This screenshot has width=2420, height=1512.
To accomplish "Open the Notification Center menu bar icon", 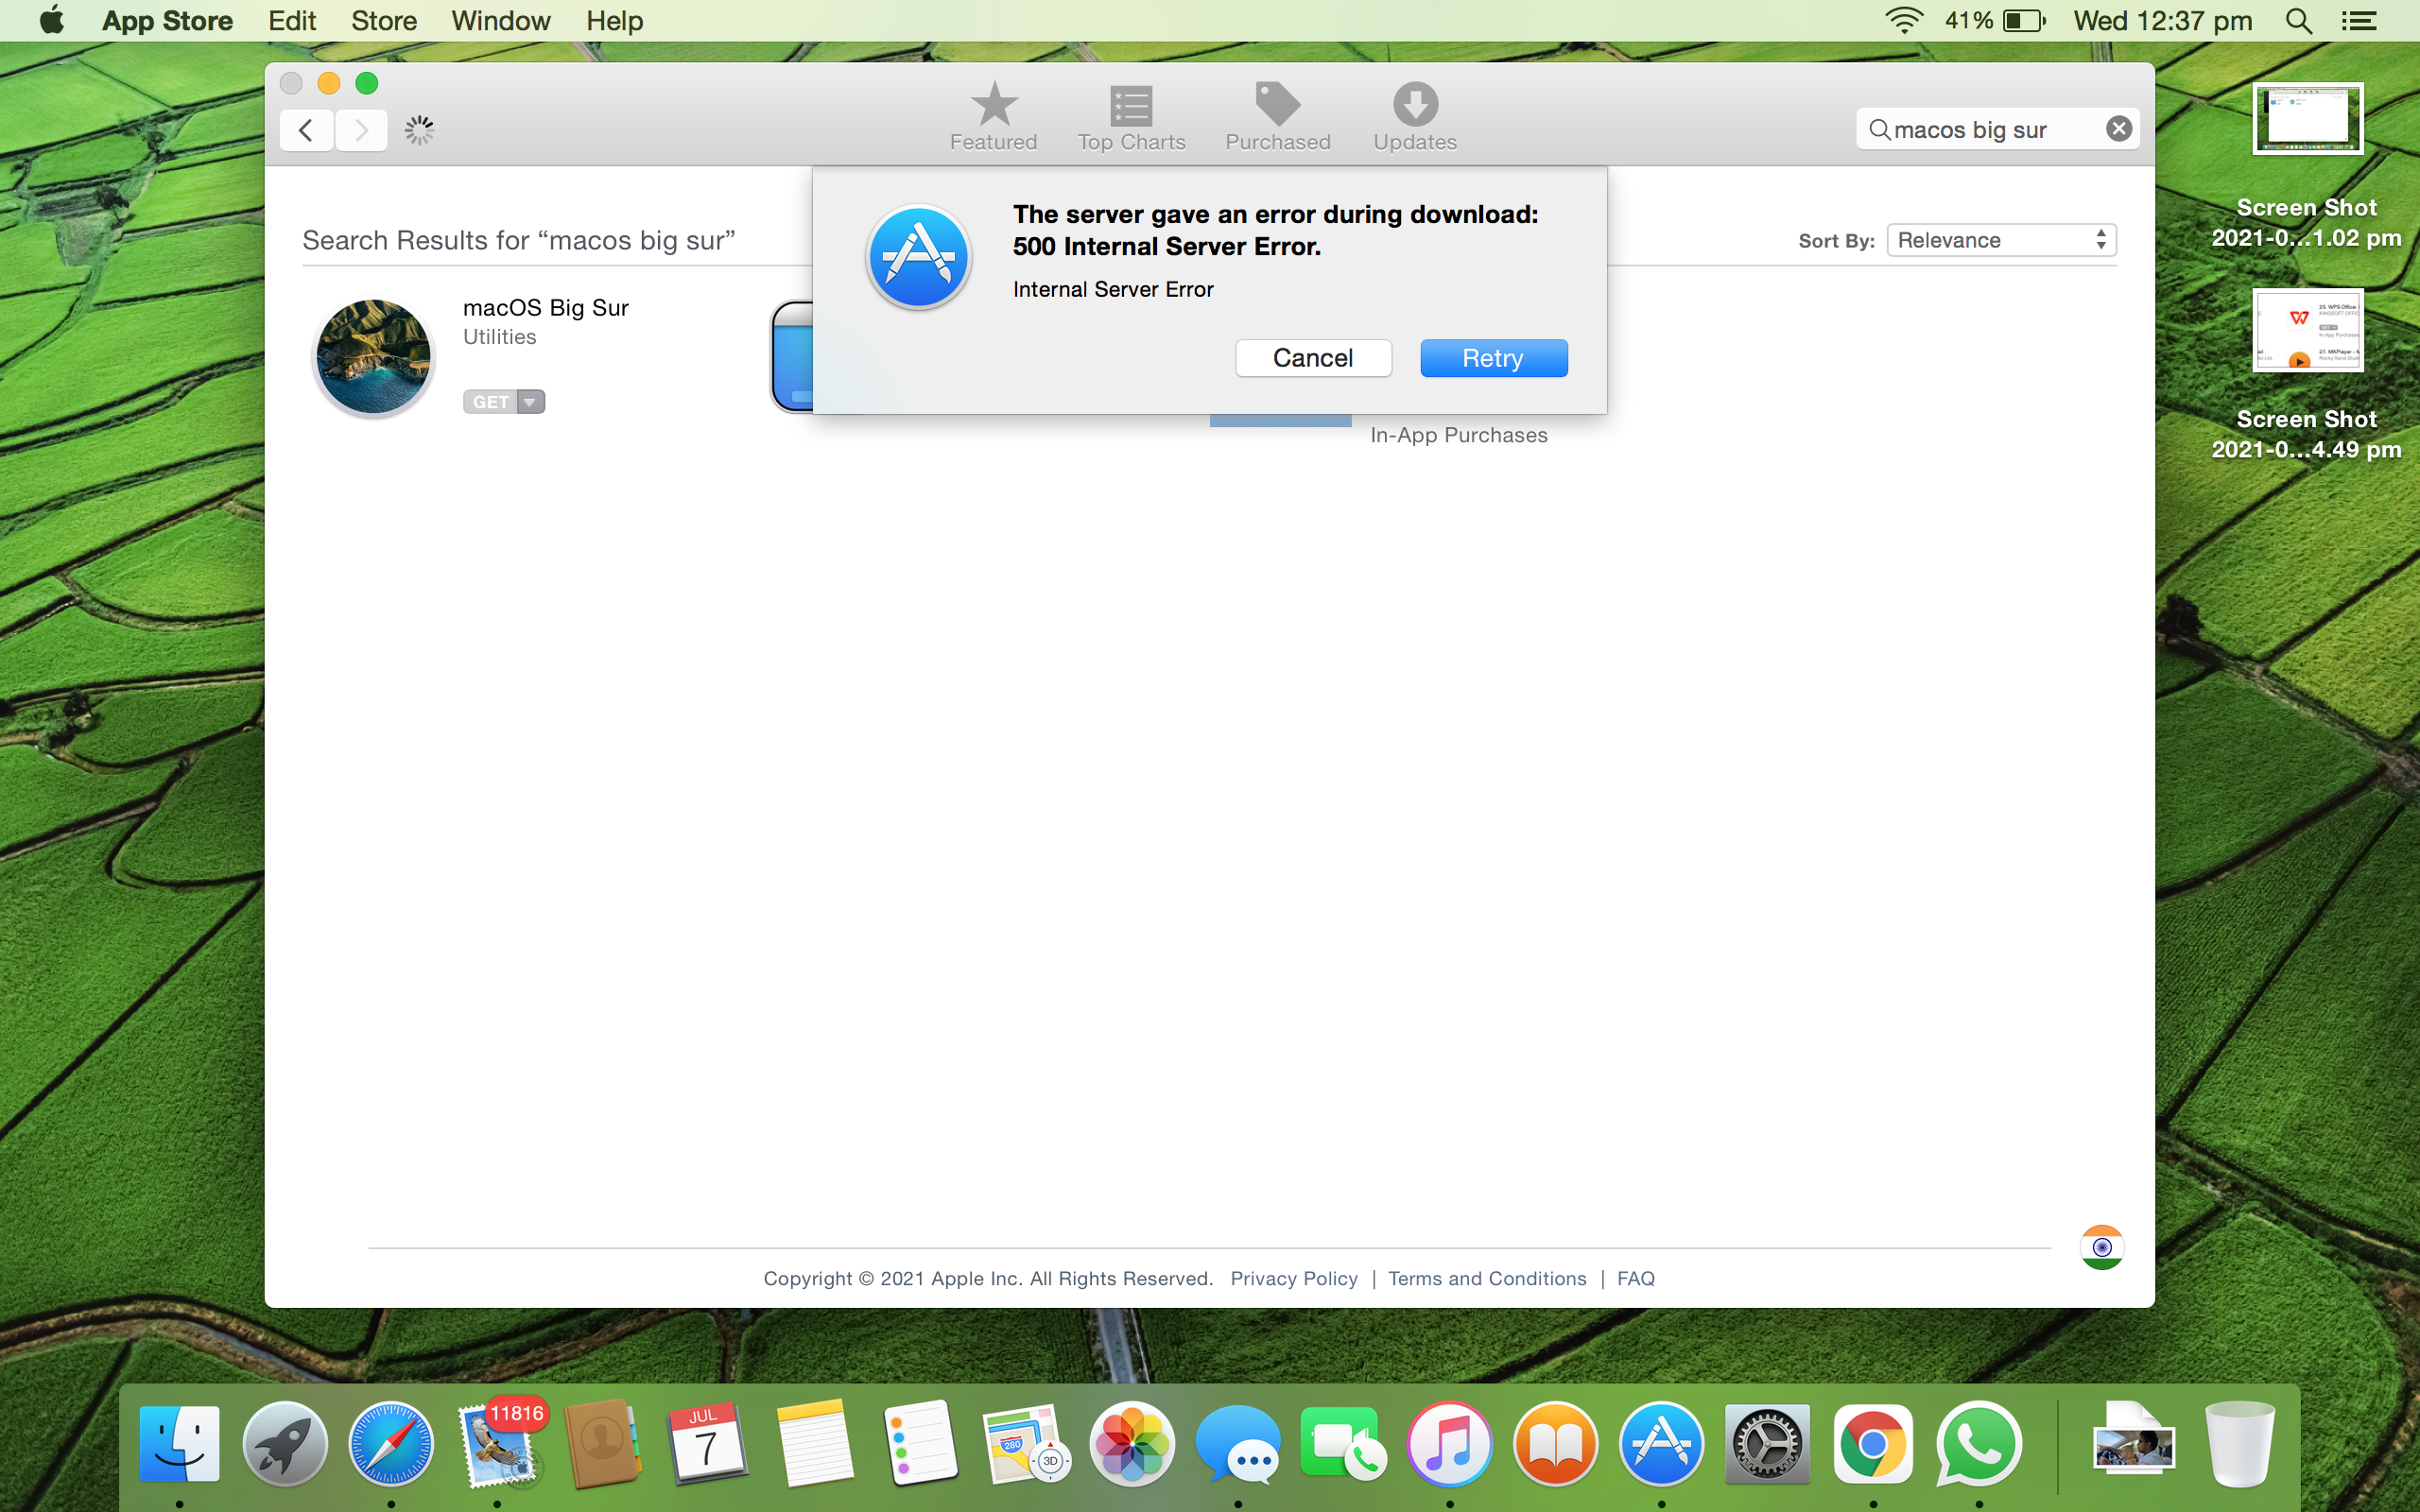I will coord(2358,21).
